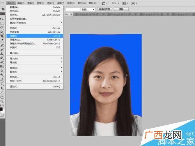The width and height of the screenshot is (195, 146).
Task: Expand the 导出(E) submenu
Action: [35, 62]
